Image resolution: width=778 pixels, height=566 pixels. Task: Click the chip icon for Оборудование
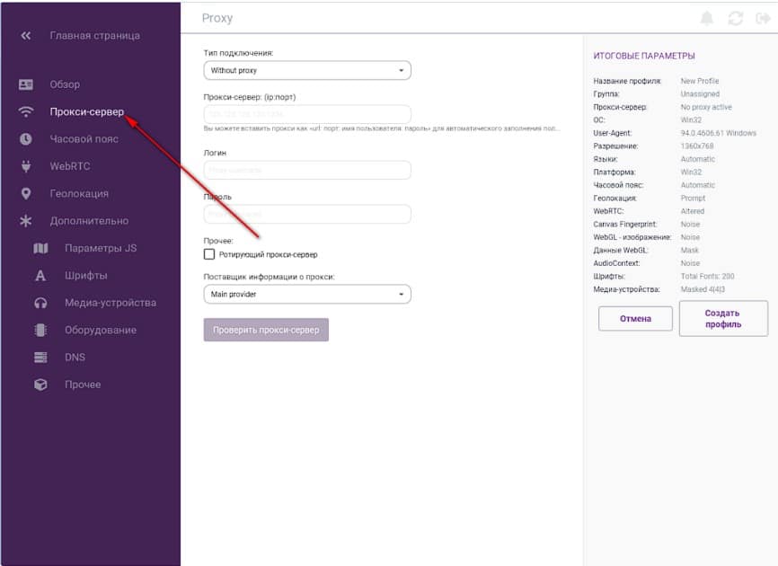tap(40, 330)
